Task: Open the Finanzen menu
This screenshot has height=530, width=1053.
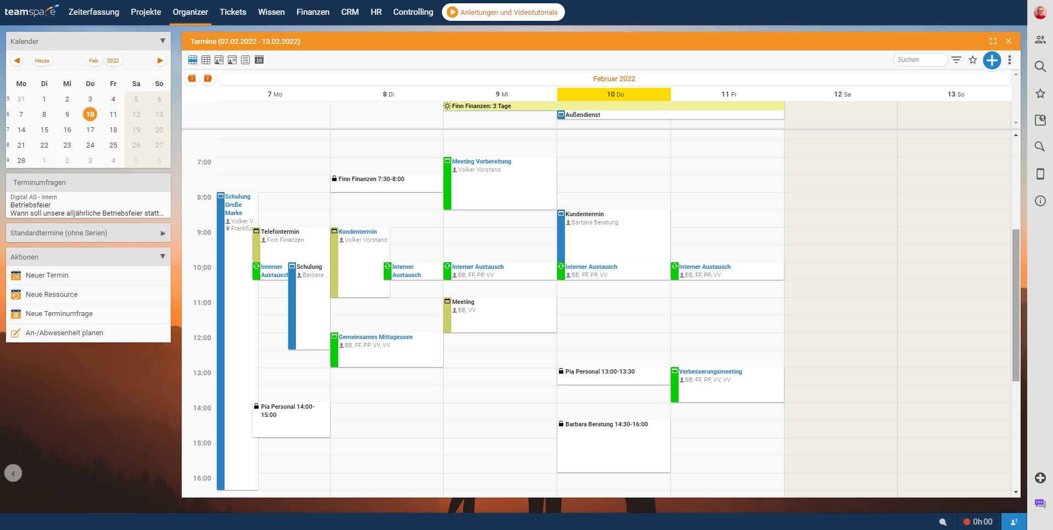Action: (313, 12)
